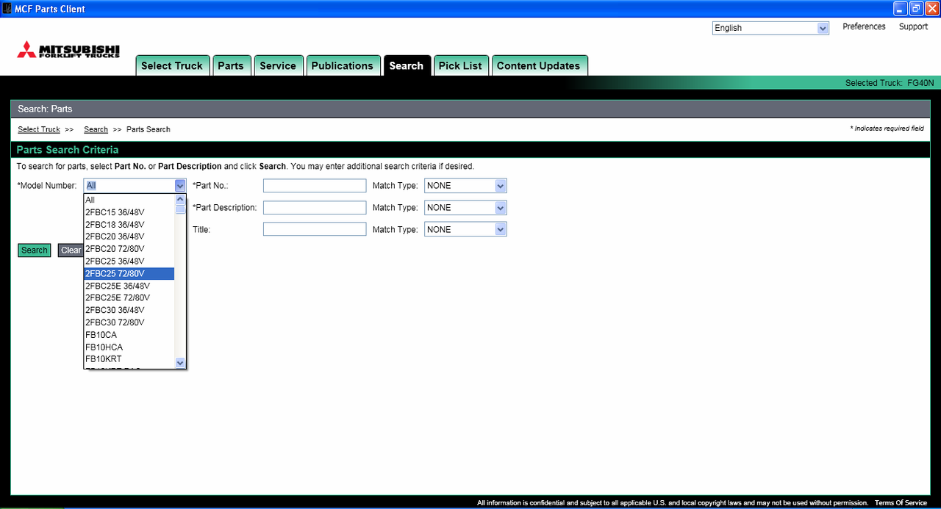Choose All in the model list

(129, 200)
